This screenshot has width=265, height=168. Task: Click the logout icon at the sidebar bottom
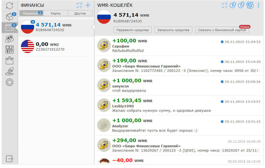click(x=9, y=159)
